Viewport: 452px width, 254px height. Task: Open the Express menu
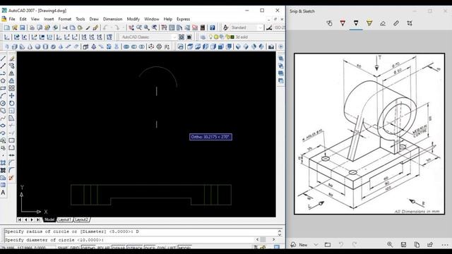(x=184, y=19)
